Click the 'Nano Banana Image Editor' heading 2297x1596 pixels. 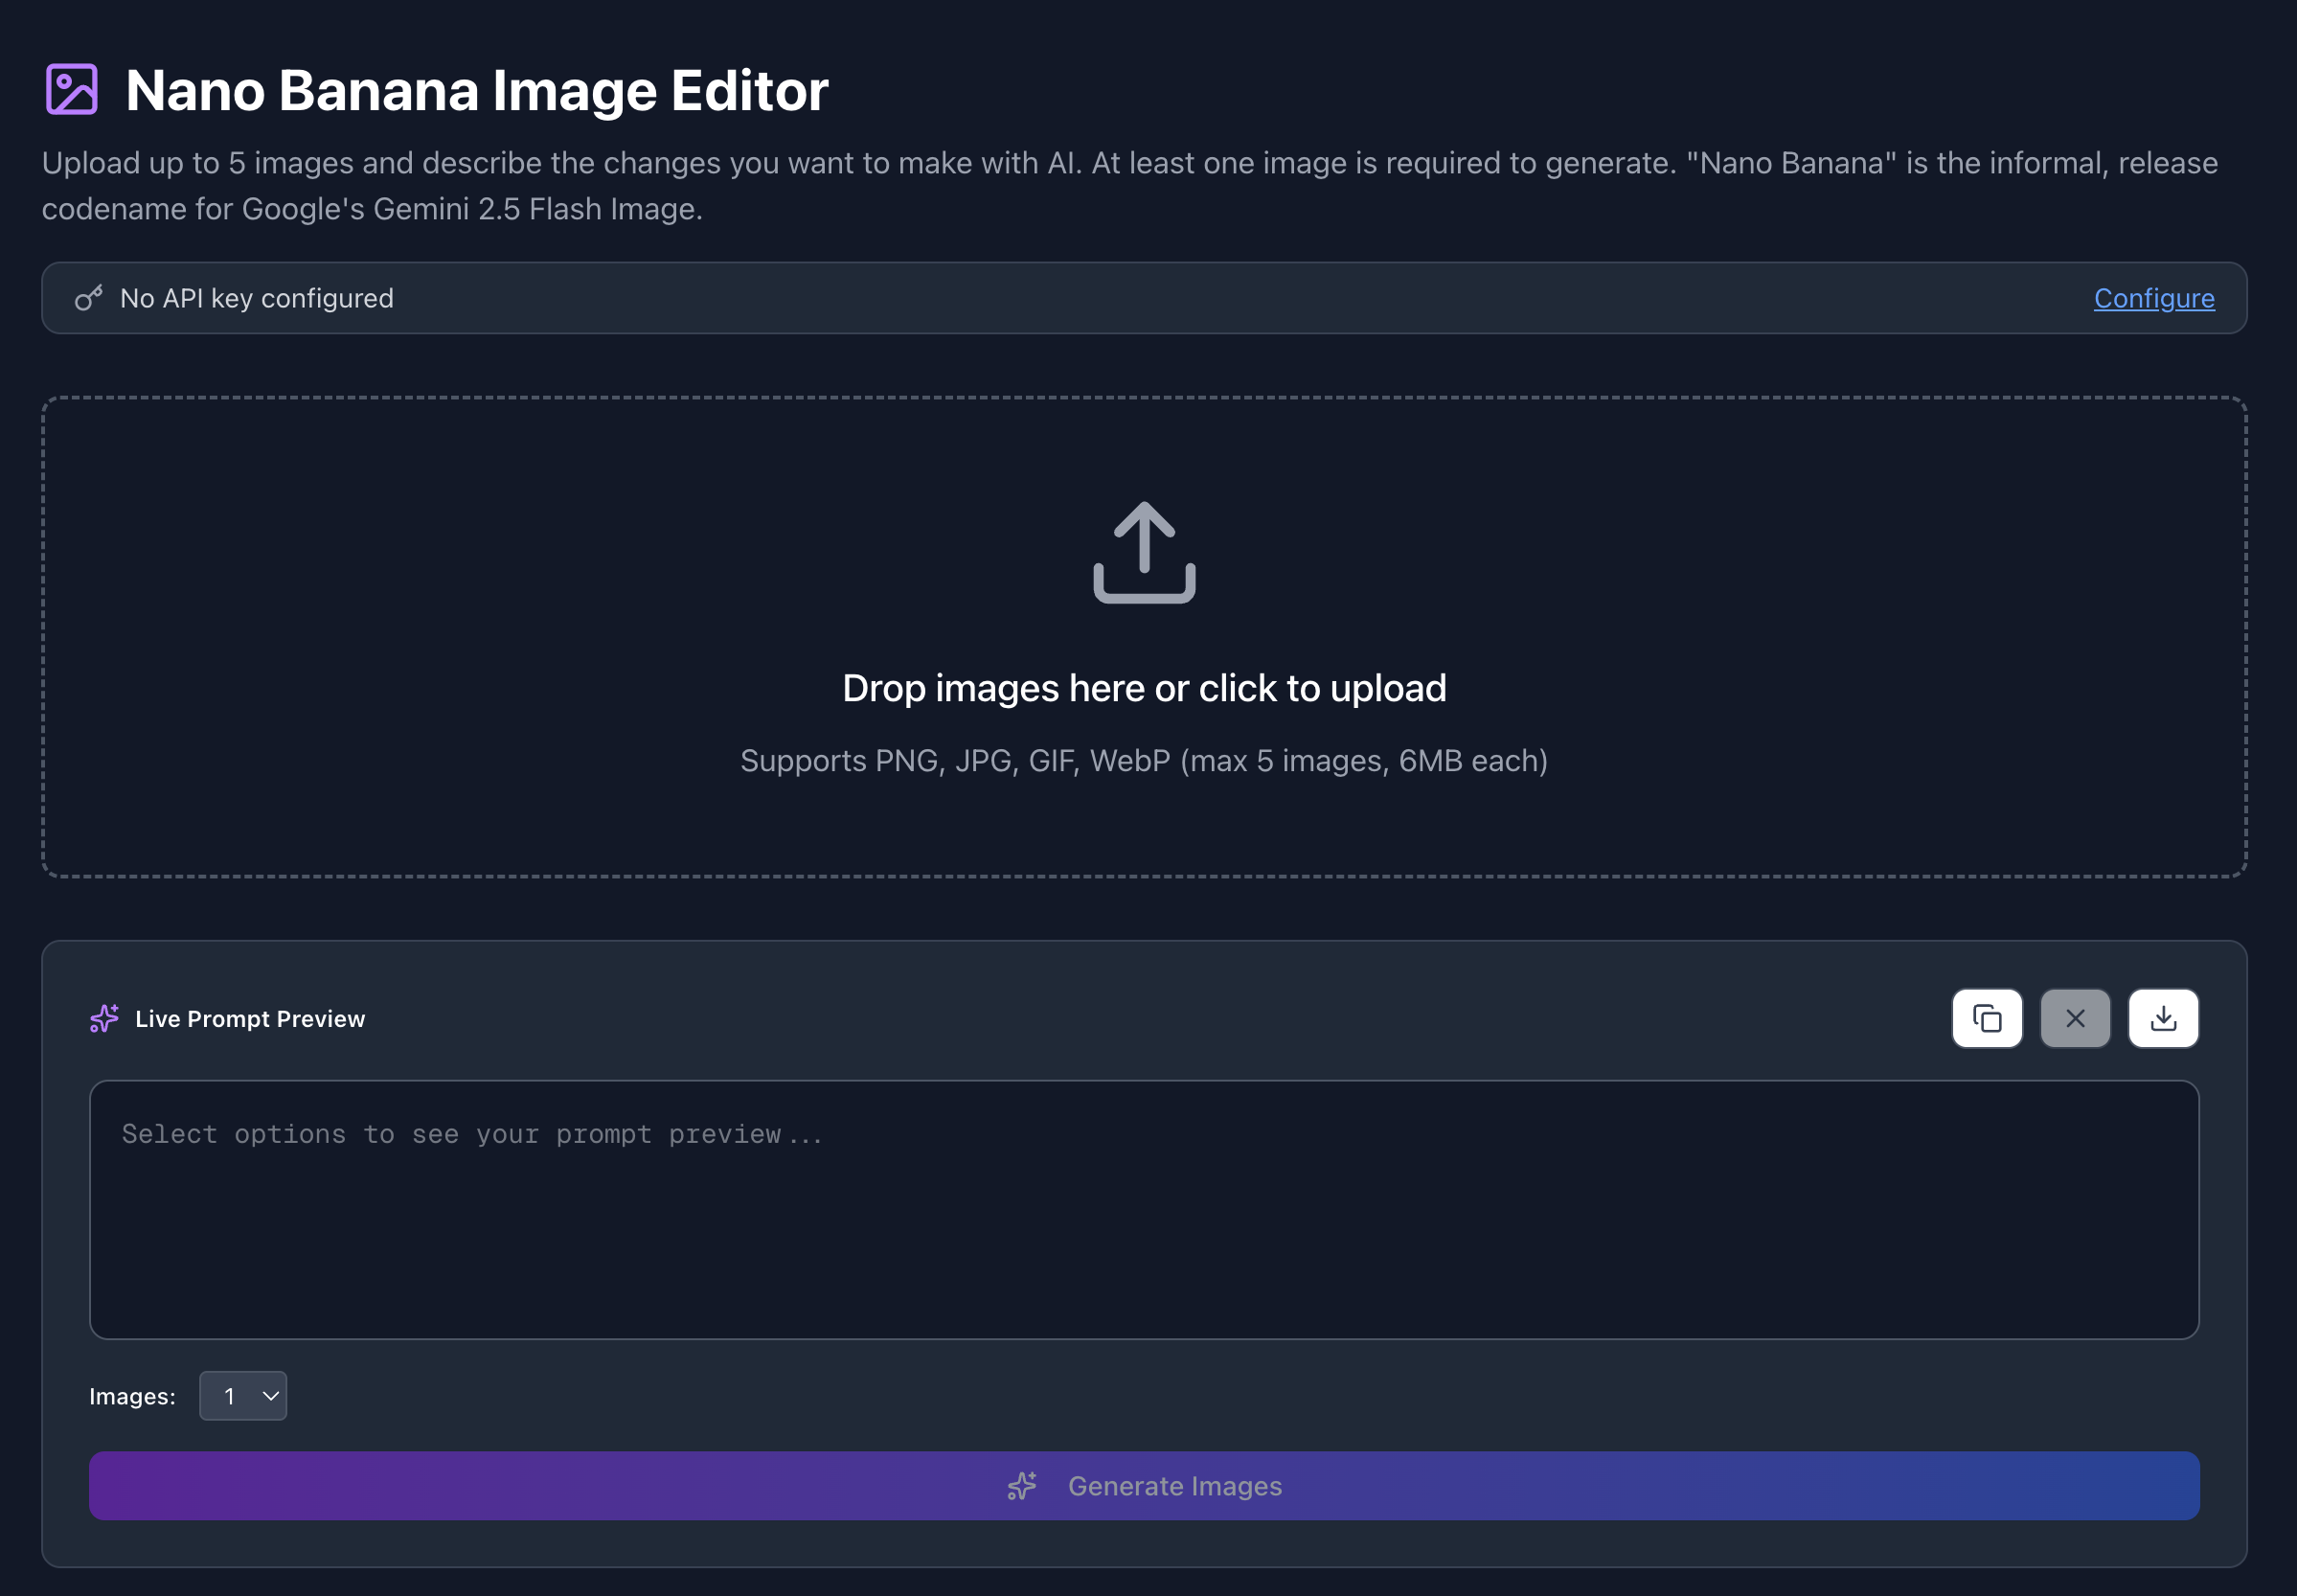click(477, 90)
